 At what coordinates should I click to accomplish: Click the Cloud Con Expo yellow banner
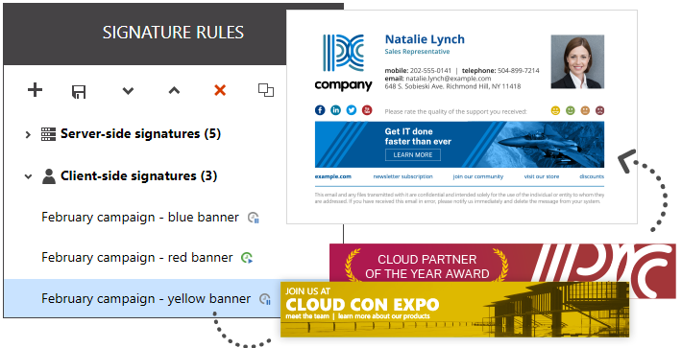tap(454, 310)
